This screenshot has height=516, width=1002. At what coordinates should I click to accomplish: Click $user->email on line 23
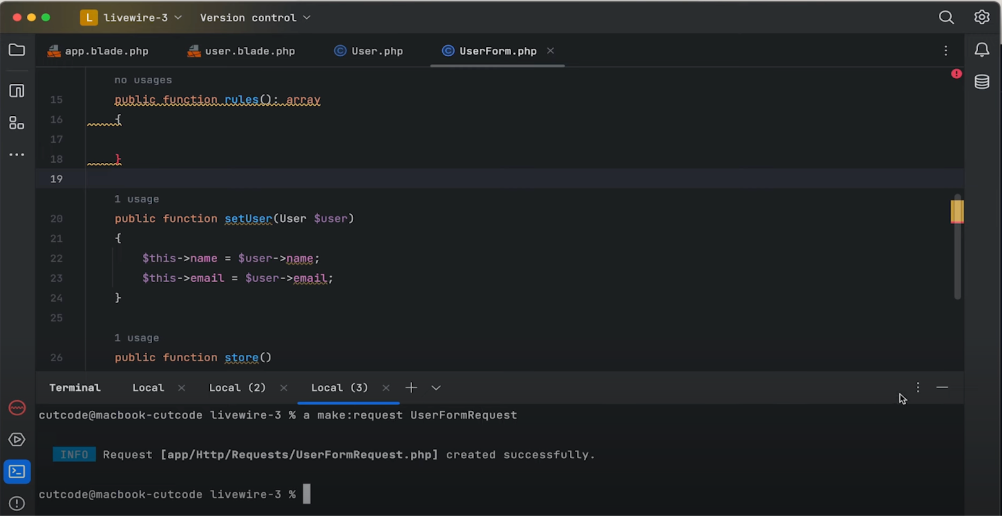coord(286,278)
